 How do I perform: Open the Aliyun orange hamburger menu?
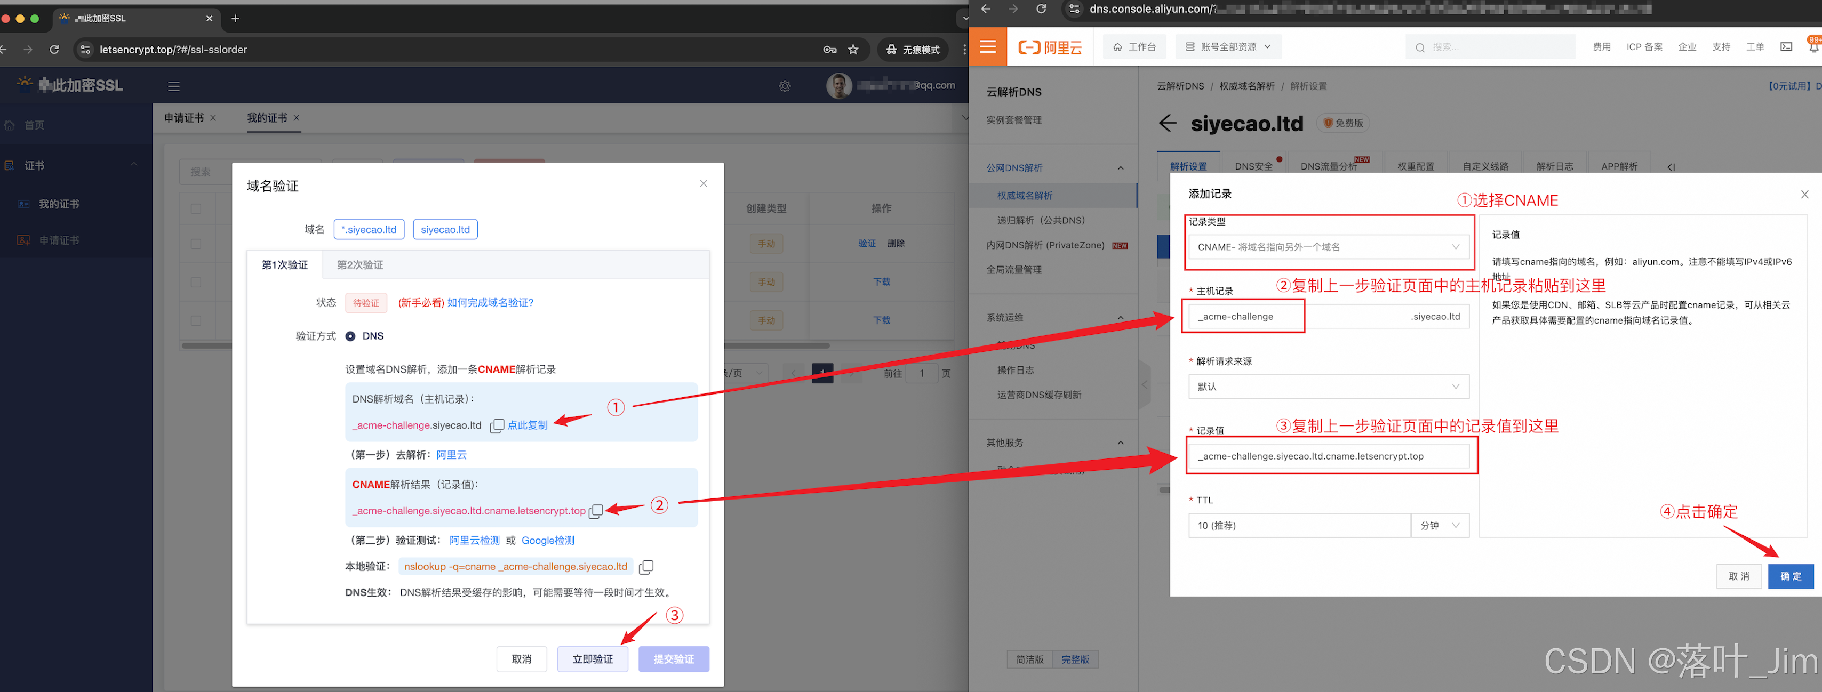tap(987, 47)
